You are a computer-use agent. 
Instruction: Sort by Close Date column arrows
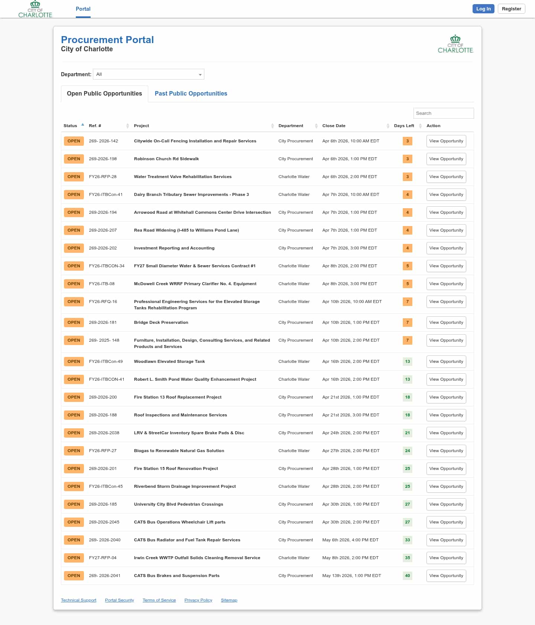[388, 126]
